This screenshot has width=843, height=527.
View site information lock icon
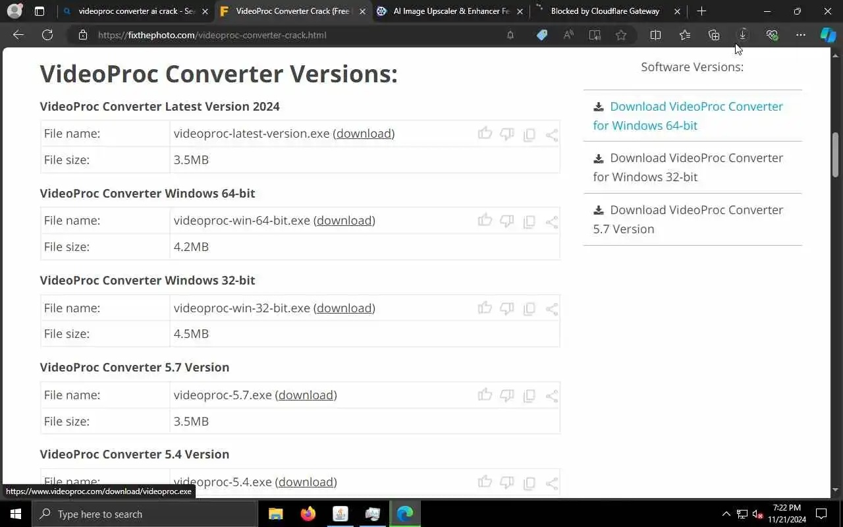click(83, 35)
